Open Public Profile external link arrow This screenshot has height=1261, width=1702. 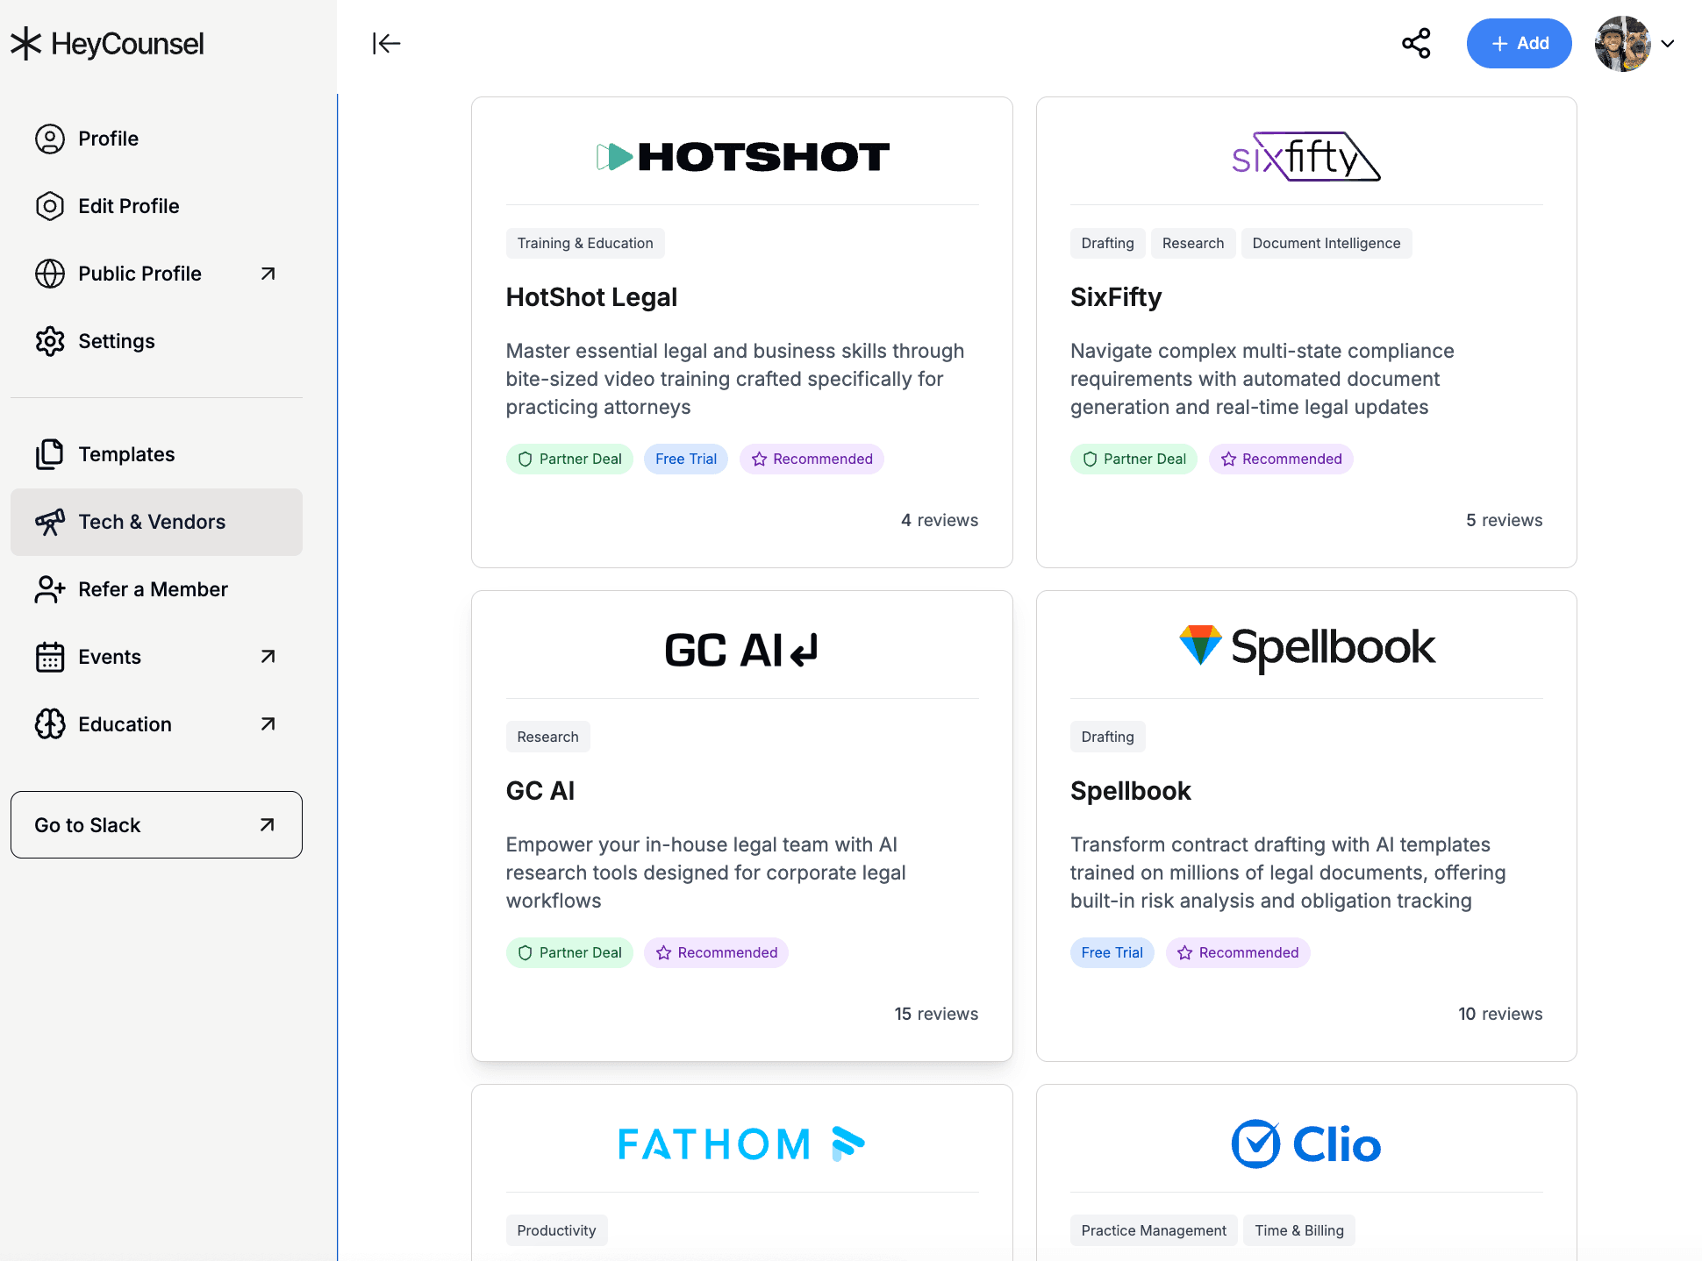coord(268,274)
